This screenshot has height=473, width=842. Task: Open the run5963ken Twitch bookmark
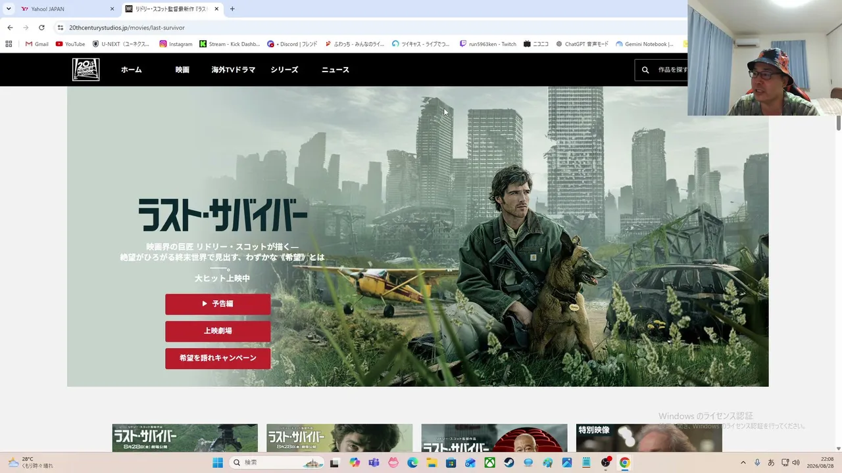click(488, 44)
